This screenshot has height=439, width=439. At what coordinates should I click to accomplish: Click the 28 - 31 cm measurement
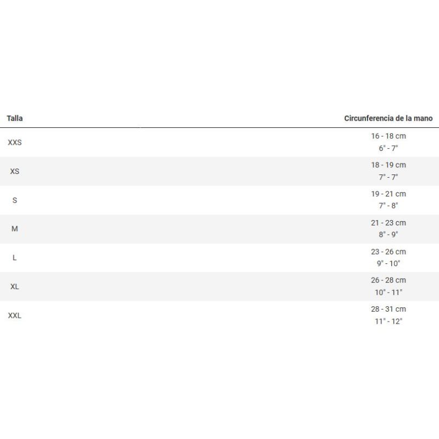coord(389,309)
